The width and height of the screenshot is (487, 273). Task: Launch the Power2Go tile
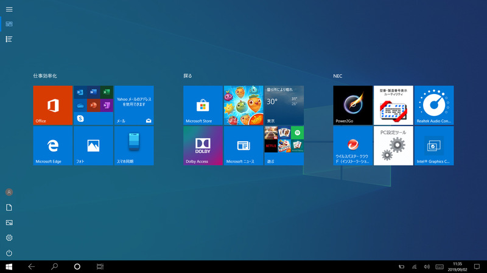click(x=353, y=105)
